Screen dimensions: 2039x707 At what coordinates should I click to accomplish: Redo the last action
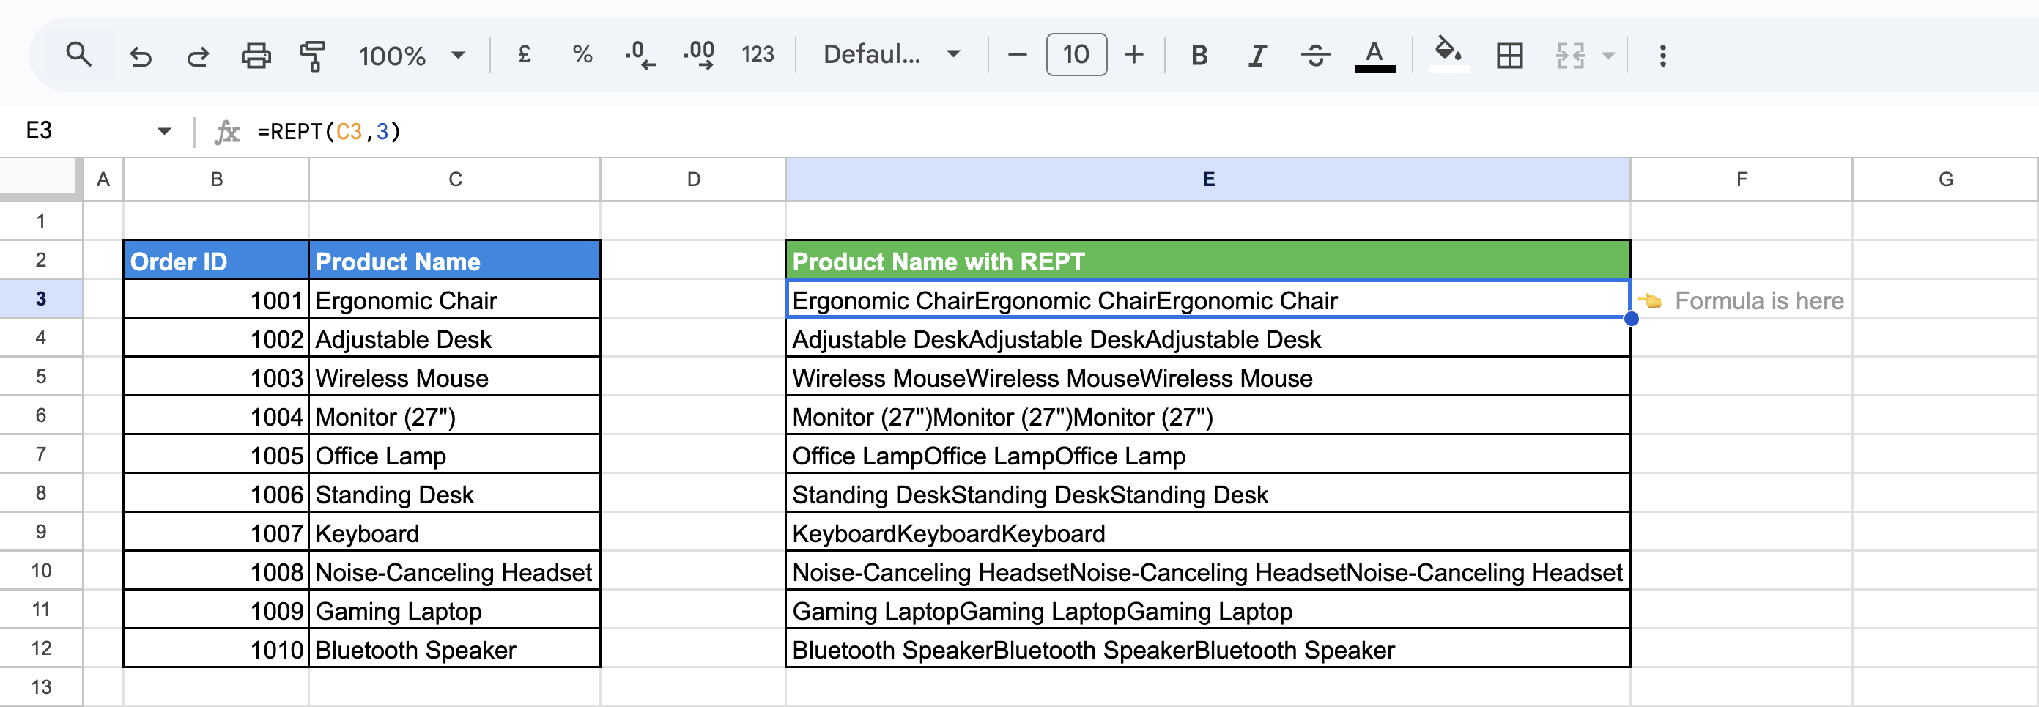(x=198, y=56)
